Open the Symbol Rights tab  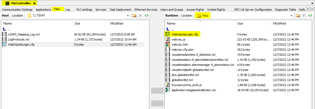click(216, 9)
